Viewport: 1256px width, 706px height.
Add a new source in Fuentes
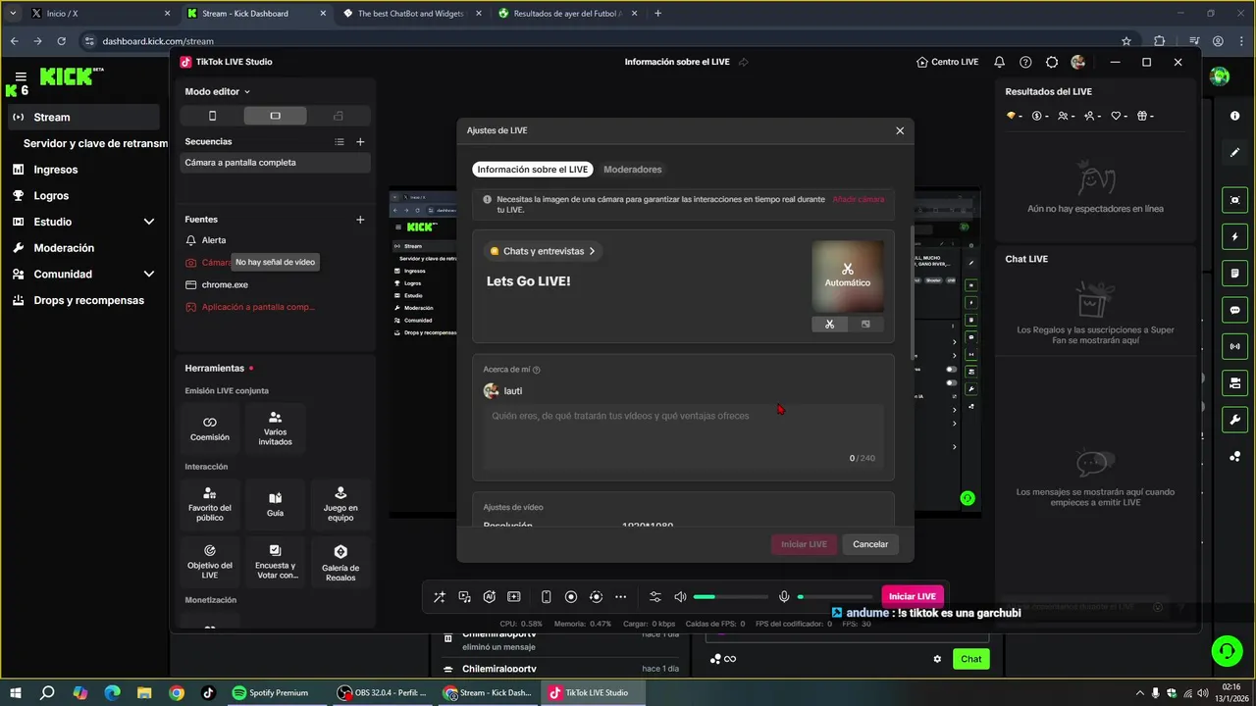[360, 220]
